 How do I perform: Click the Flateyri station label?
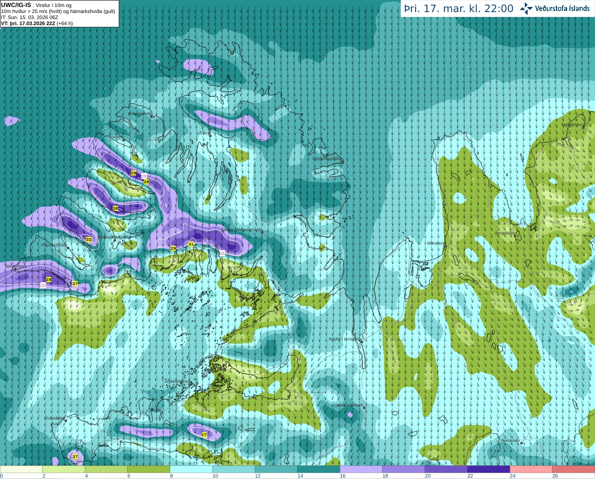click(x=116, y=137)
